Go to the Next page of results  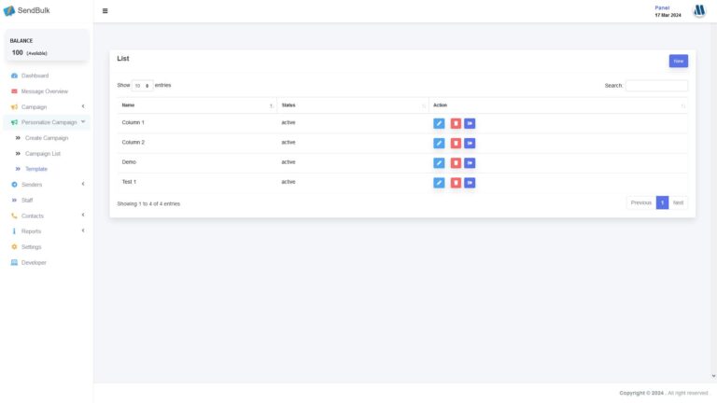coord(678,202)
